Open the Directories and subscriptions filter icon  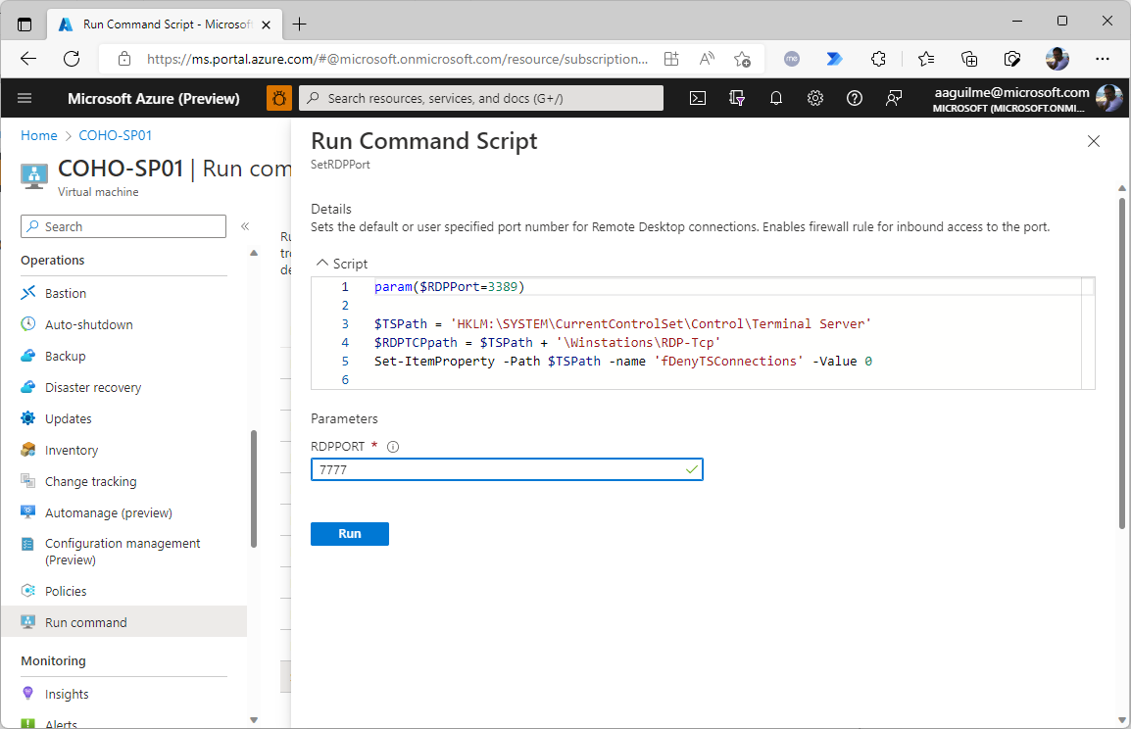pos(737,98)
